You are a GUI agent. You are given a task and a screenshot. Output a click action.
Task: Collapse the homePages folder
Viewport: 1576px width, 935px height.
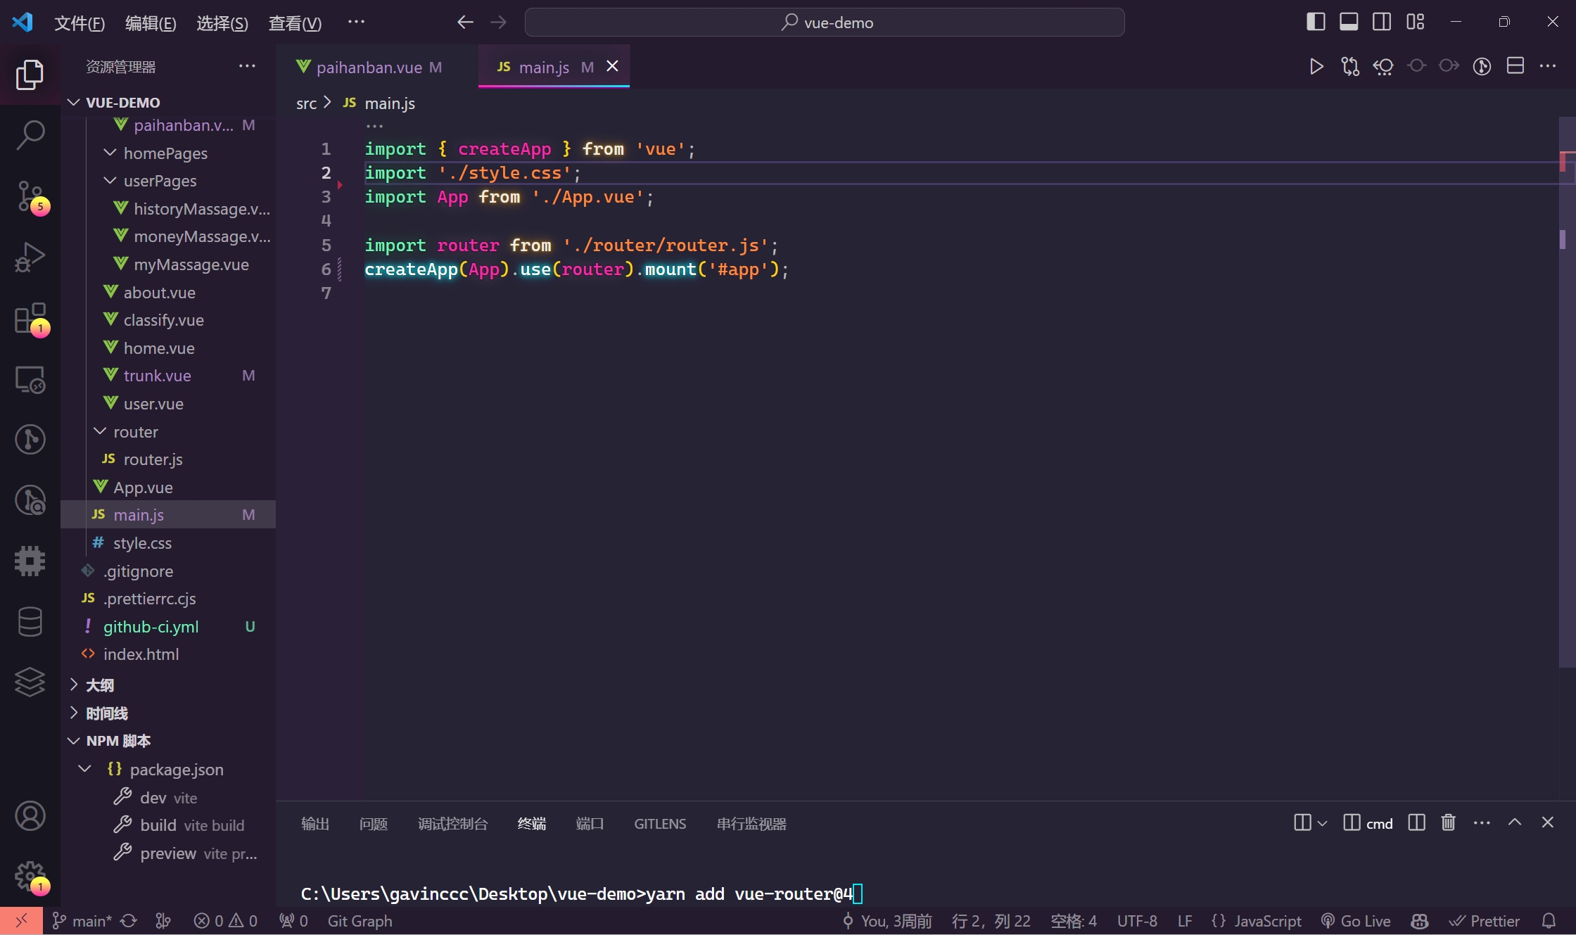tap(110, 153)
